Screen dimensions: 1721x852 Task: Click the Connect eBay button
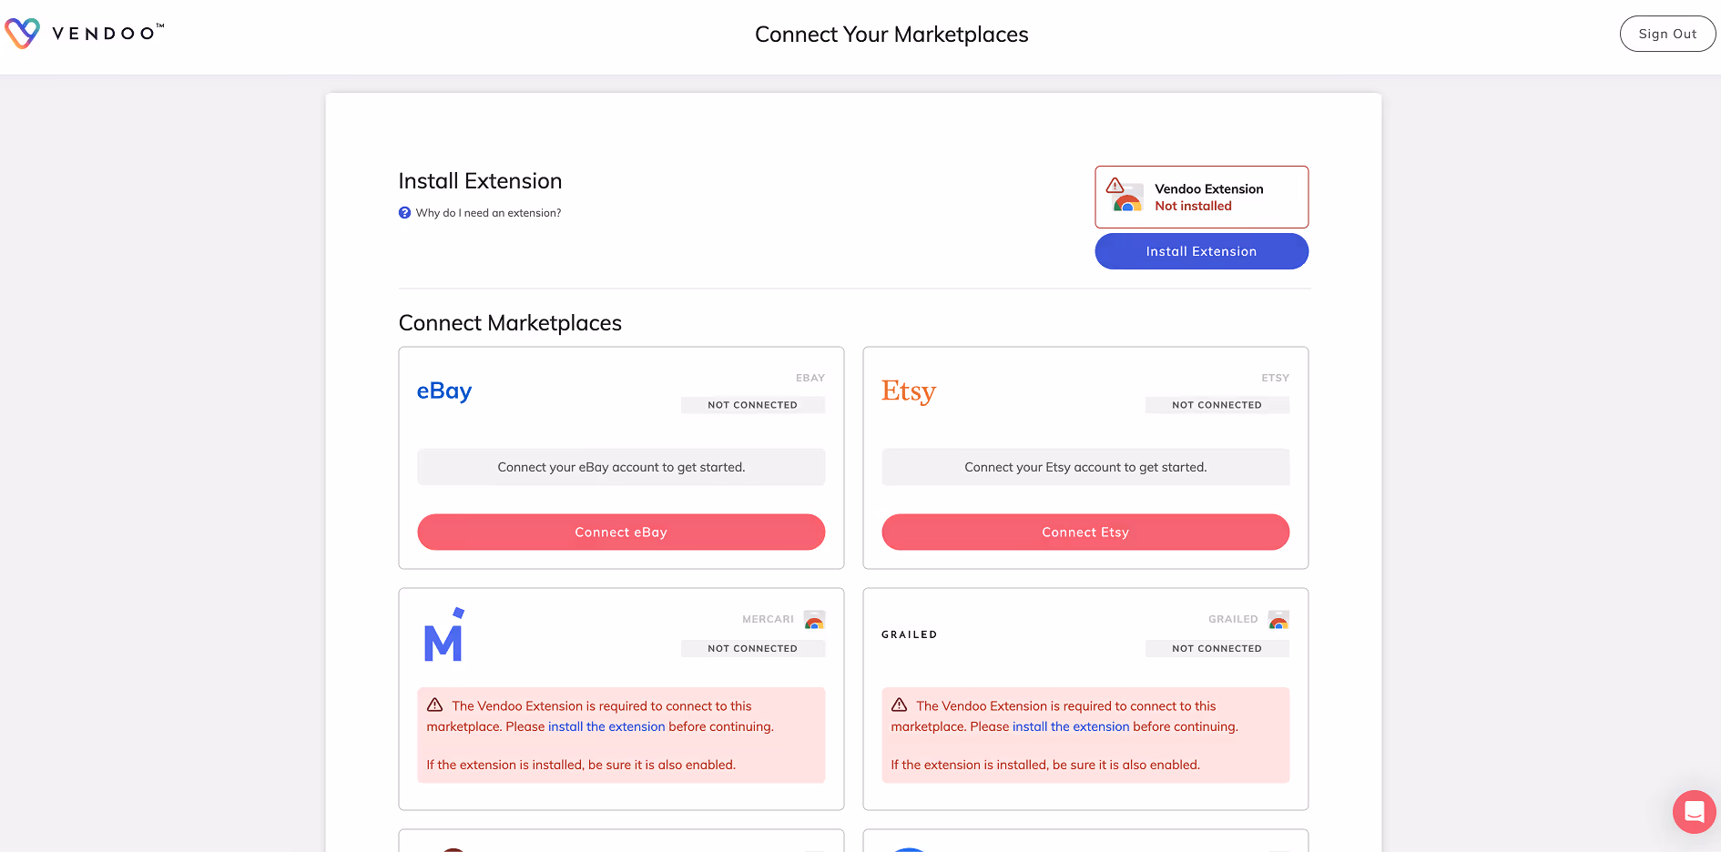coord(620,532)
